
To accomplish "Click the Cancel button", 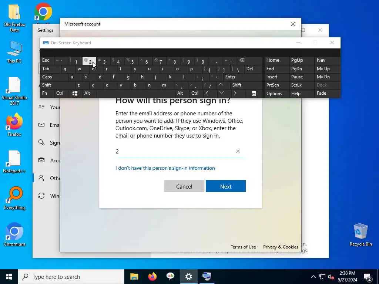I will coord(184,186).
